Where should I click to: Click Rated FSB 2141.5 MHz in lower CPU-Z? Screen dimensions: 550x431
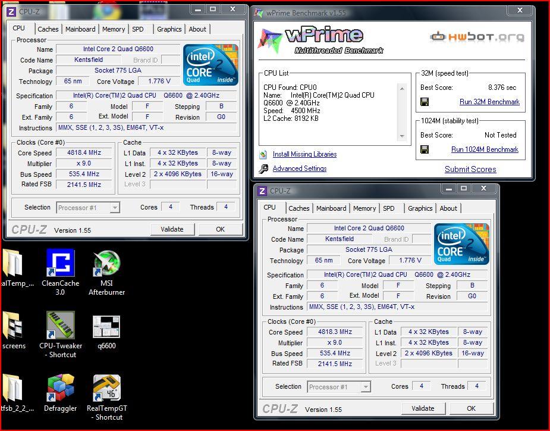tap(335, 364)
